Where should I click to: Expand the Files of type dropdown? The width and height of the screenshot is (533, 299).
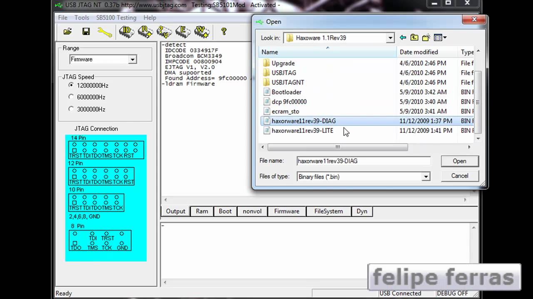426,176
